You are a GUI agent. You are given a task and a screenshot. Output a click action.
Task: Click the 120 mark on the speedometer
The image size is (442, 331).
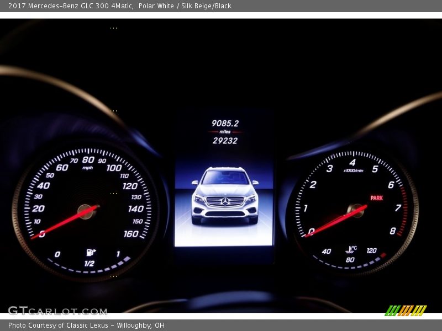(130, 186)
